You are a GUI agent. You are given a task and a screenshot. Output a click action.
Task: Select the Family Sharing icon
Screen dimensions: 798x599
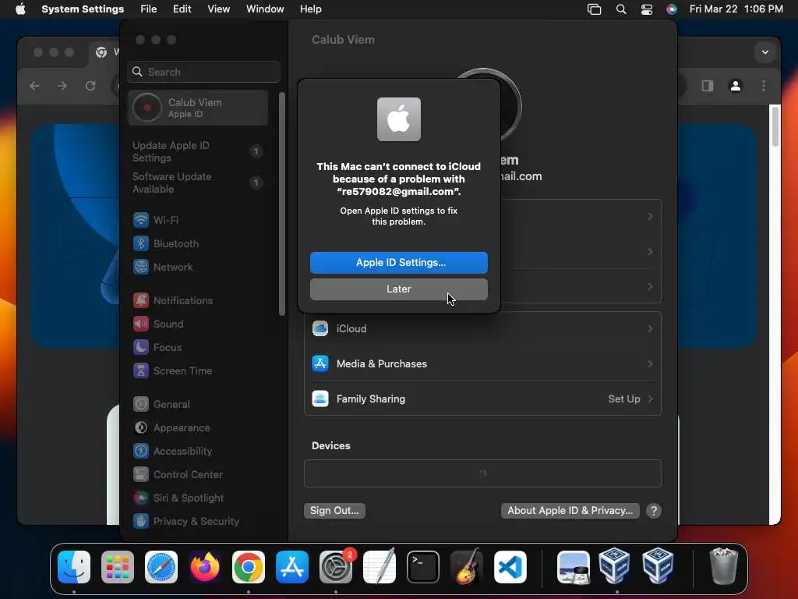click(320, 399)
